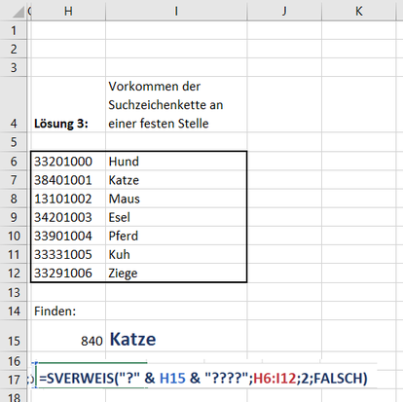Click into the SVERWEIS formula text
403x402 pixels.
click(x=203, y=379)
